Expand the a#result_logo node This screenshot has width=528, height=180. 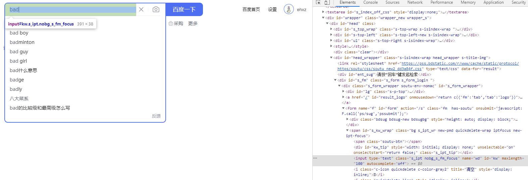point(344,97)
